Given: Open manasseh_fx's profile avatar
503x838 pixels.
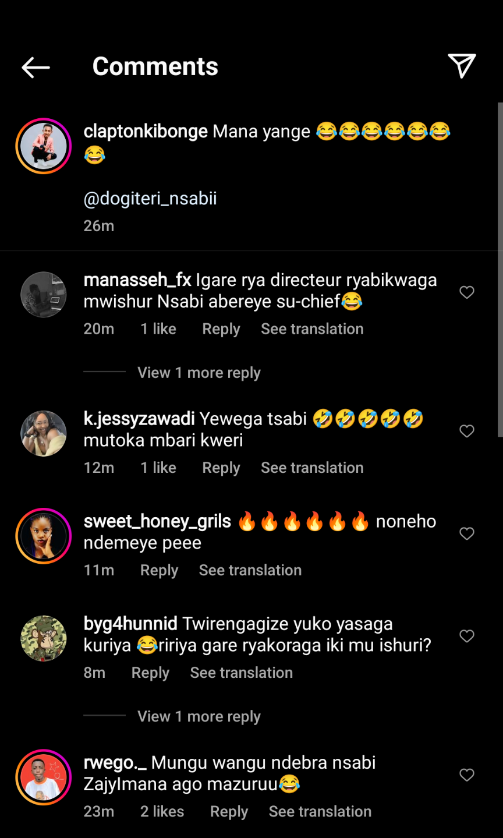Looking at the screenshot, I should click(44, 294).
